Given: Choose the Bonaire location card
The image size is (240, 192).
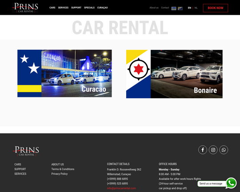Looking at the screenshot, I should 174,74.
